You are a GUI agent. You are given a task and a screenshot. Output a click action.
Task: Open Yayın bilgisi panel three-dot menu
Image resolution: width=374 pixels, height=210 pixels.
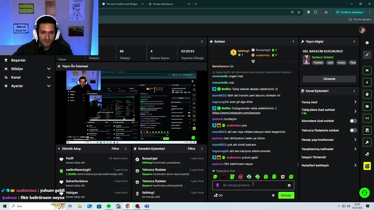354,42
